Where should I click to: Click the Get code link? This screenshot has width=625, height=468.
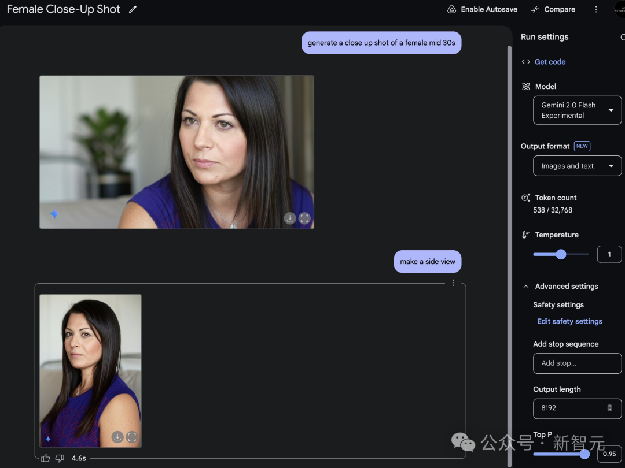pyautogui.click(x=550, y=62)
